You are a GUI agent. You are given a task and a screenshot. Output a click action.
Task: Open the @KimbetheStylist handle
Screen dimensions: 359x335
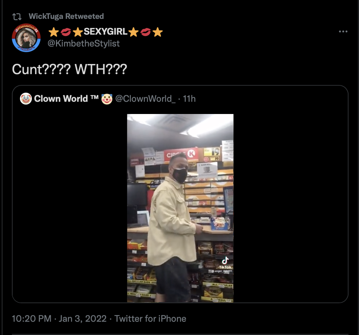(x=84, y=43)
